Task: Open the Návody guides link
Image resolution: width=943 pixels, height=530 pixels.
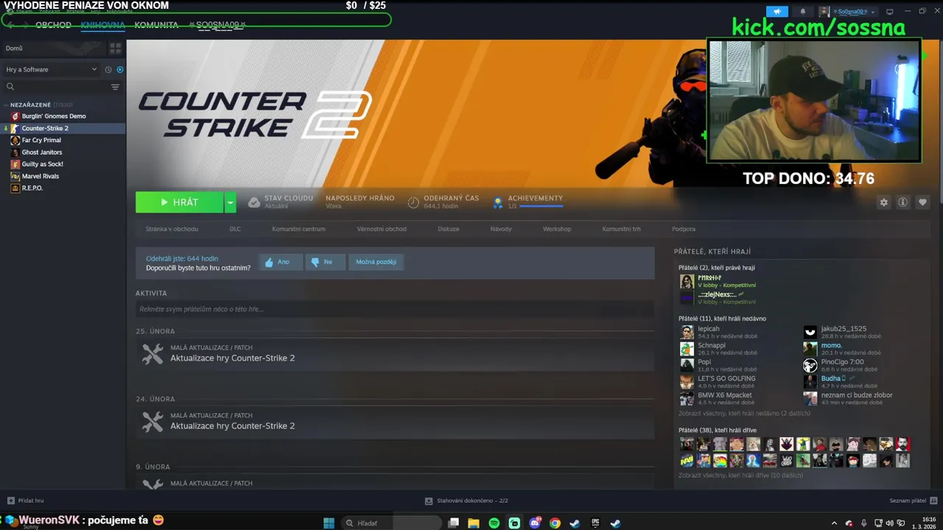Action: point(501,229)
